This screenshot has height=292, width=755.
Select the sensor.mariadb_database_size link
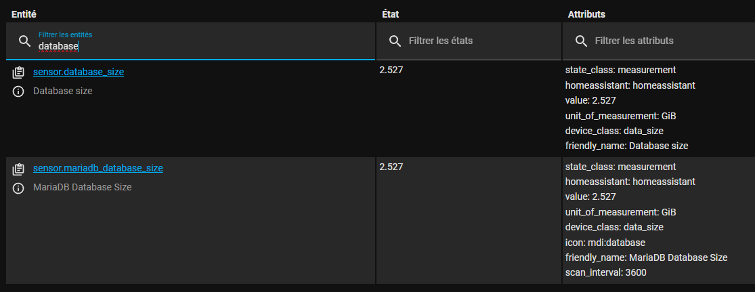[x=98, y=168]
